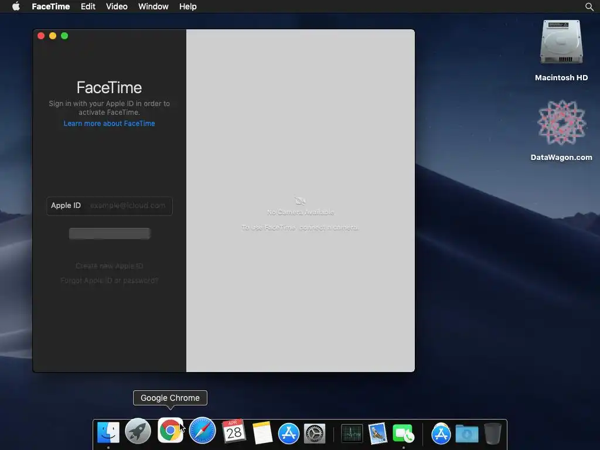Open the FaceTime menu in the menu bar
This screenshot has width=600, height=450.
50,6
